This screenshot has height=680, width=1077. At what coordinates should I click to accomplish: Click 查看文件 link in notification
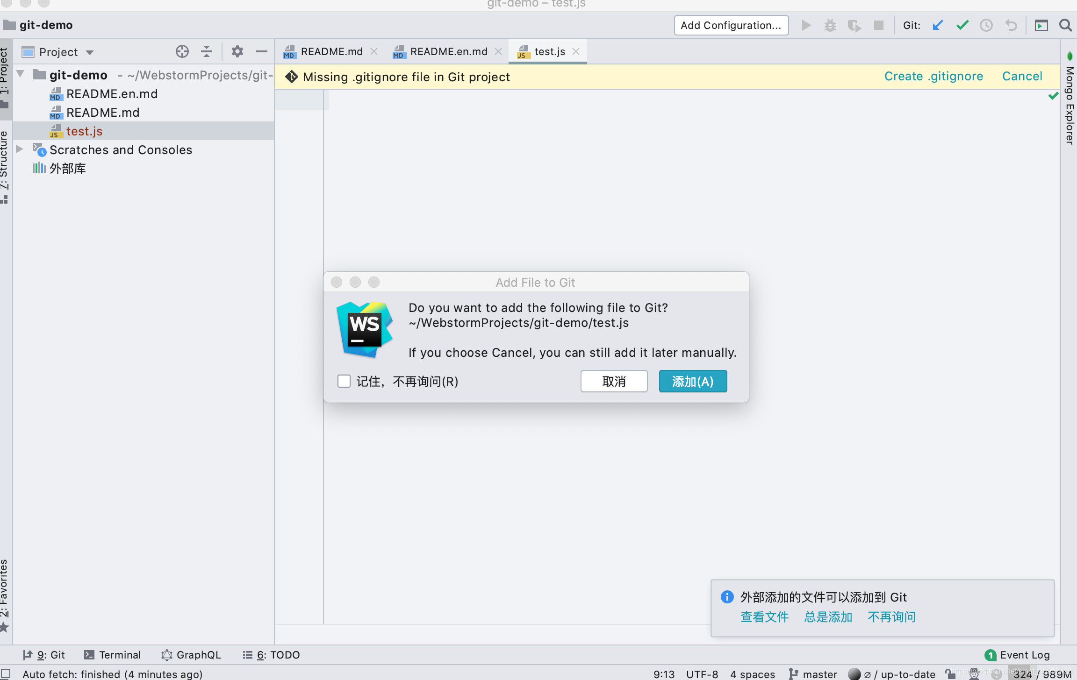point(764,616)
